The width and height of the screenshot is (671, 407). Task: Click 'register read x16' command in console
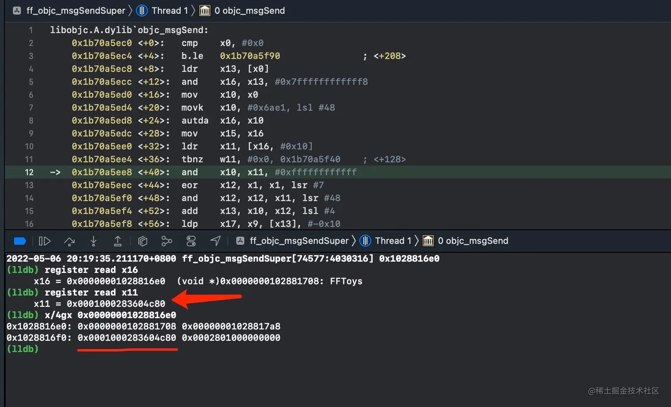[x=91, y=270]
